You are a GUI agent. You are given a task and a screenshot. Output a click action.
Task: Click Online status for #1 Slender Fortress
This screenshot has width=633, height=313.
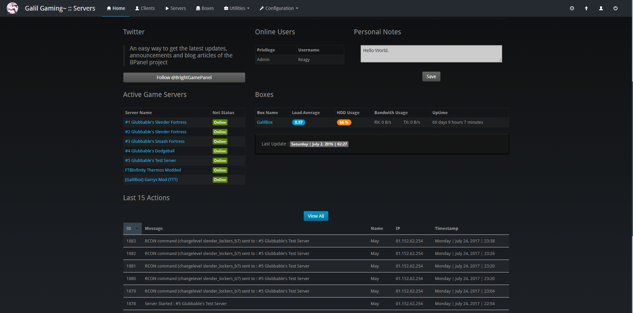coord(220,122)
